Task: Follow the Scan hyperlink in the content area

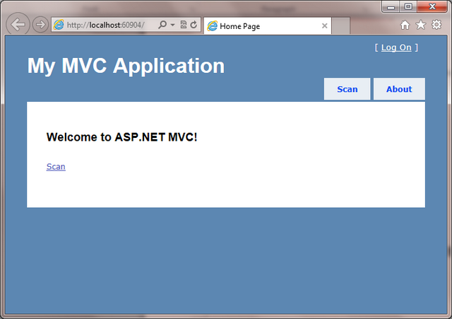Action: click(x=56, y=166)
